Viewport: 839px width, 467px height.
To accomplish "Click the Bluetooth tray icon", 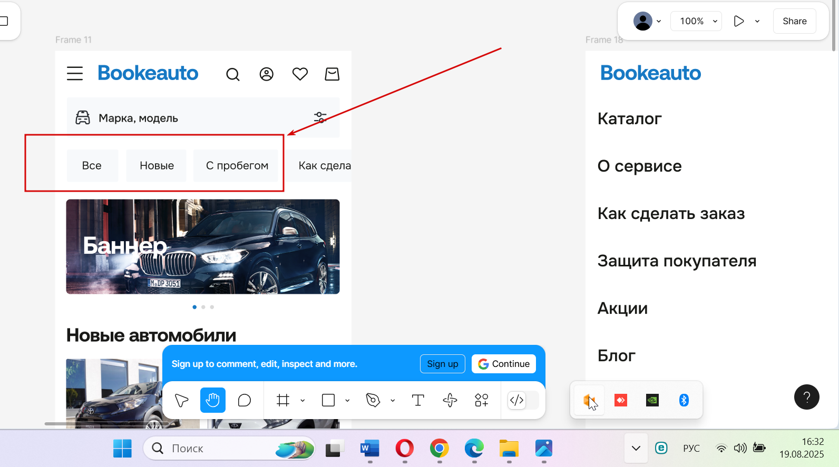I will coord(684,400).
